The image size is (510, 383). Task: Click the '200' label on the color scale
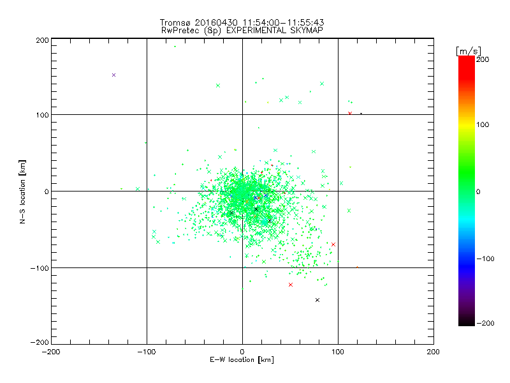point(483,59)
